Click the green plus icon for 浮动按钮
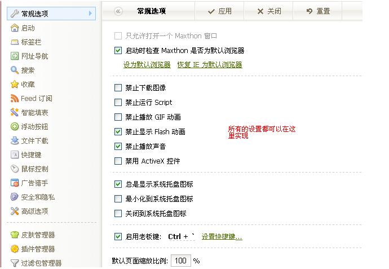This screenshot has width=389, height=269. pyautogui.click(x=15, y=126)
